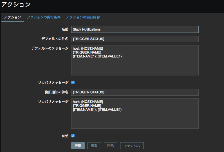The image size is (224, 152).
Task: Open the アクションの実行条件 tab
Action: [x=44, y=17]
